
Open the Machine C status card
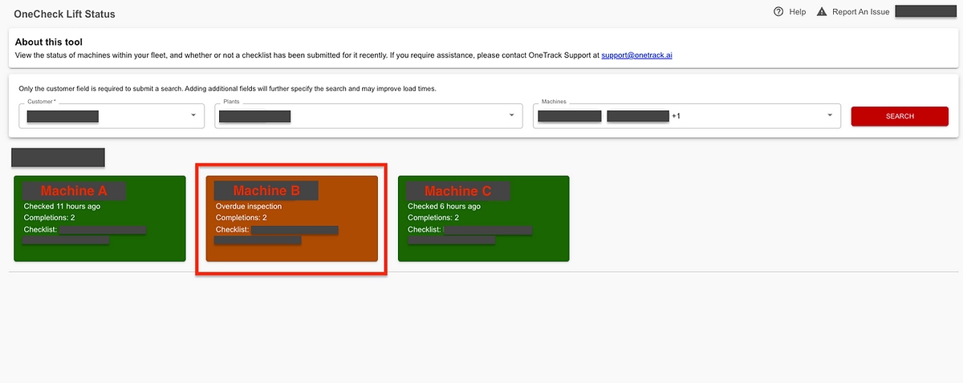click(x=483, y=219)
